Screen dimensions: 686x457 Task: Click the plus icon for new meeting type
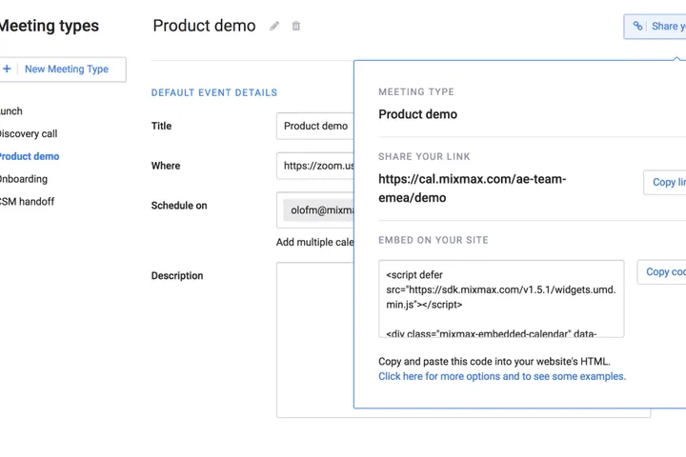coord(7,70)
